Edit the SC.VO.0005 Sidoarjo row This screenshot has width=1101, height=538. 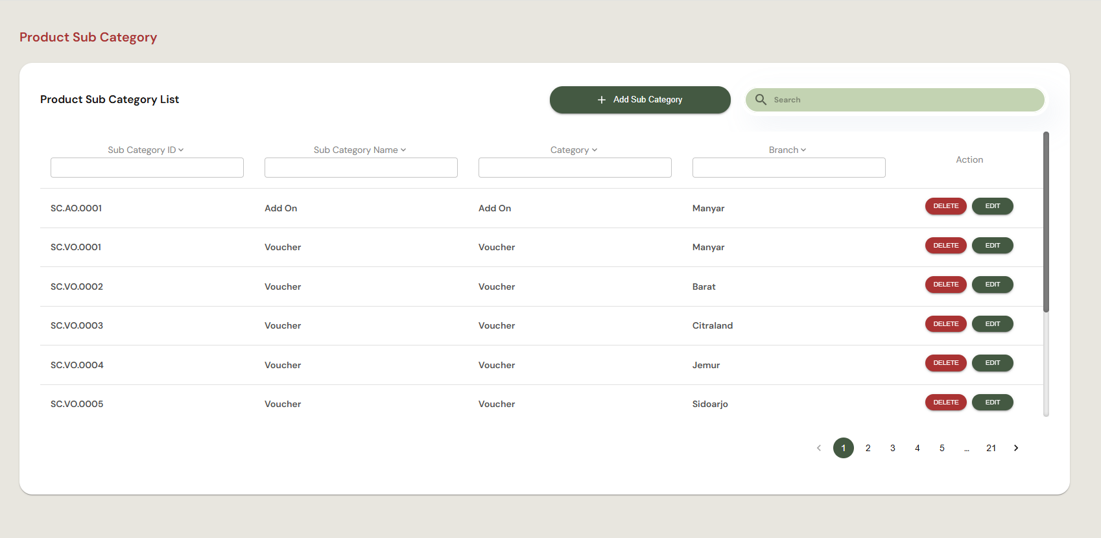point(993,403)
